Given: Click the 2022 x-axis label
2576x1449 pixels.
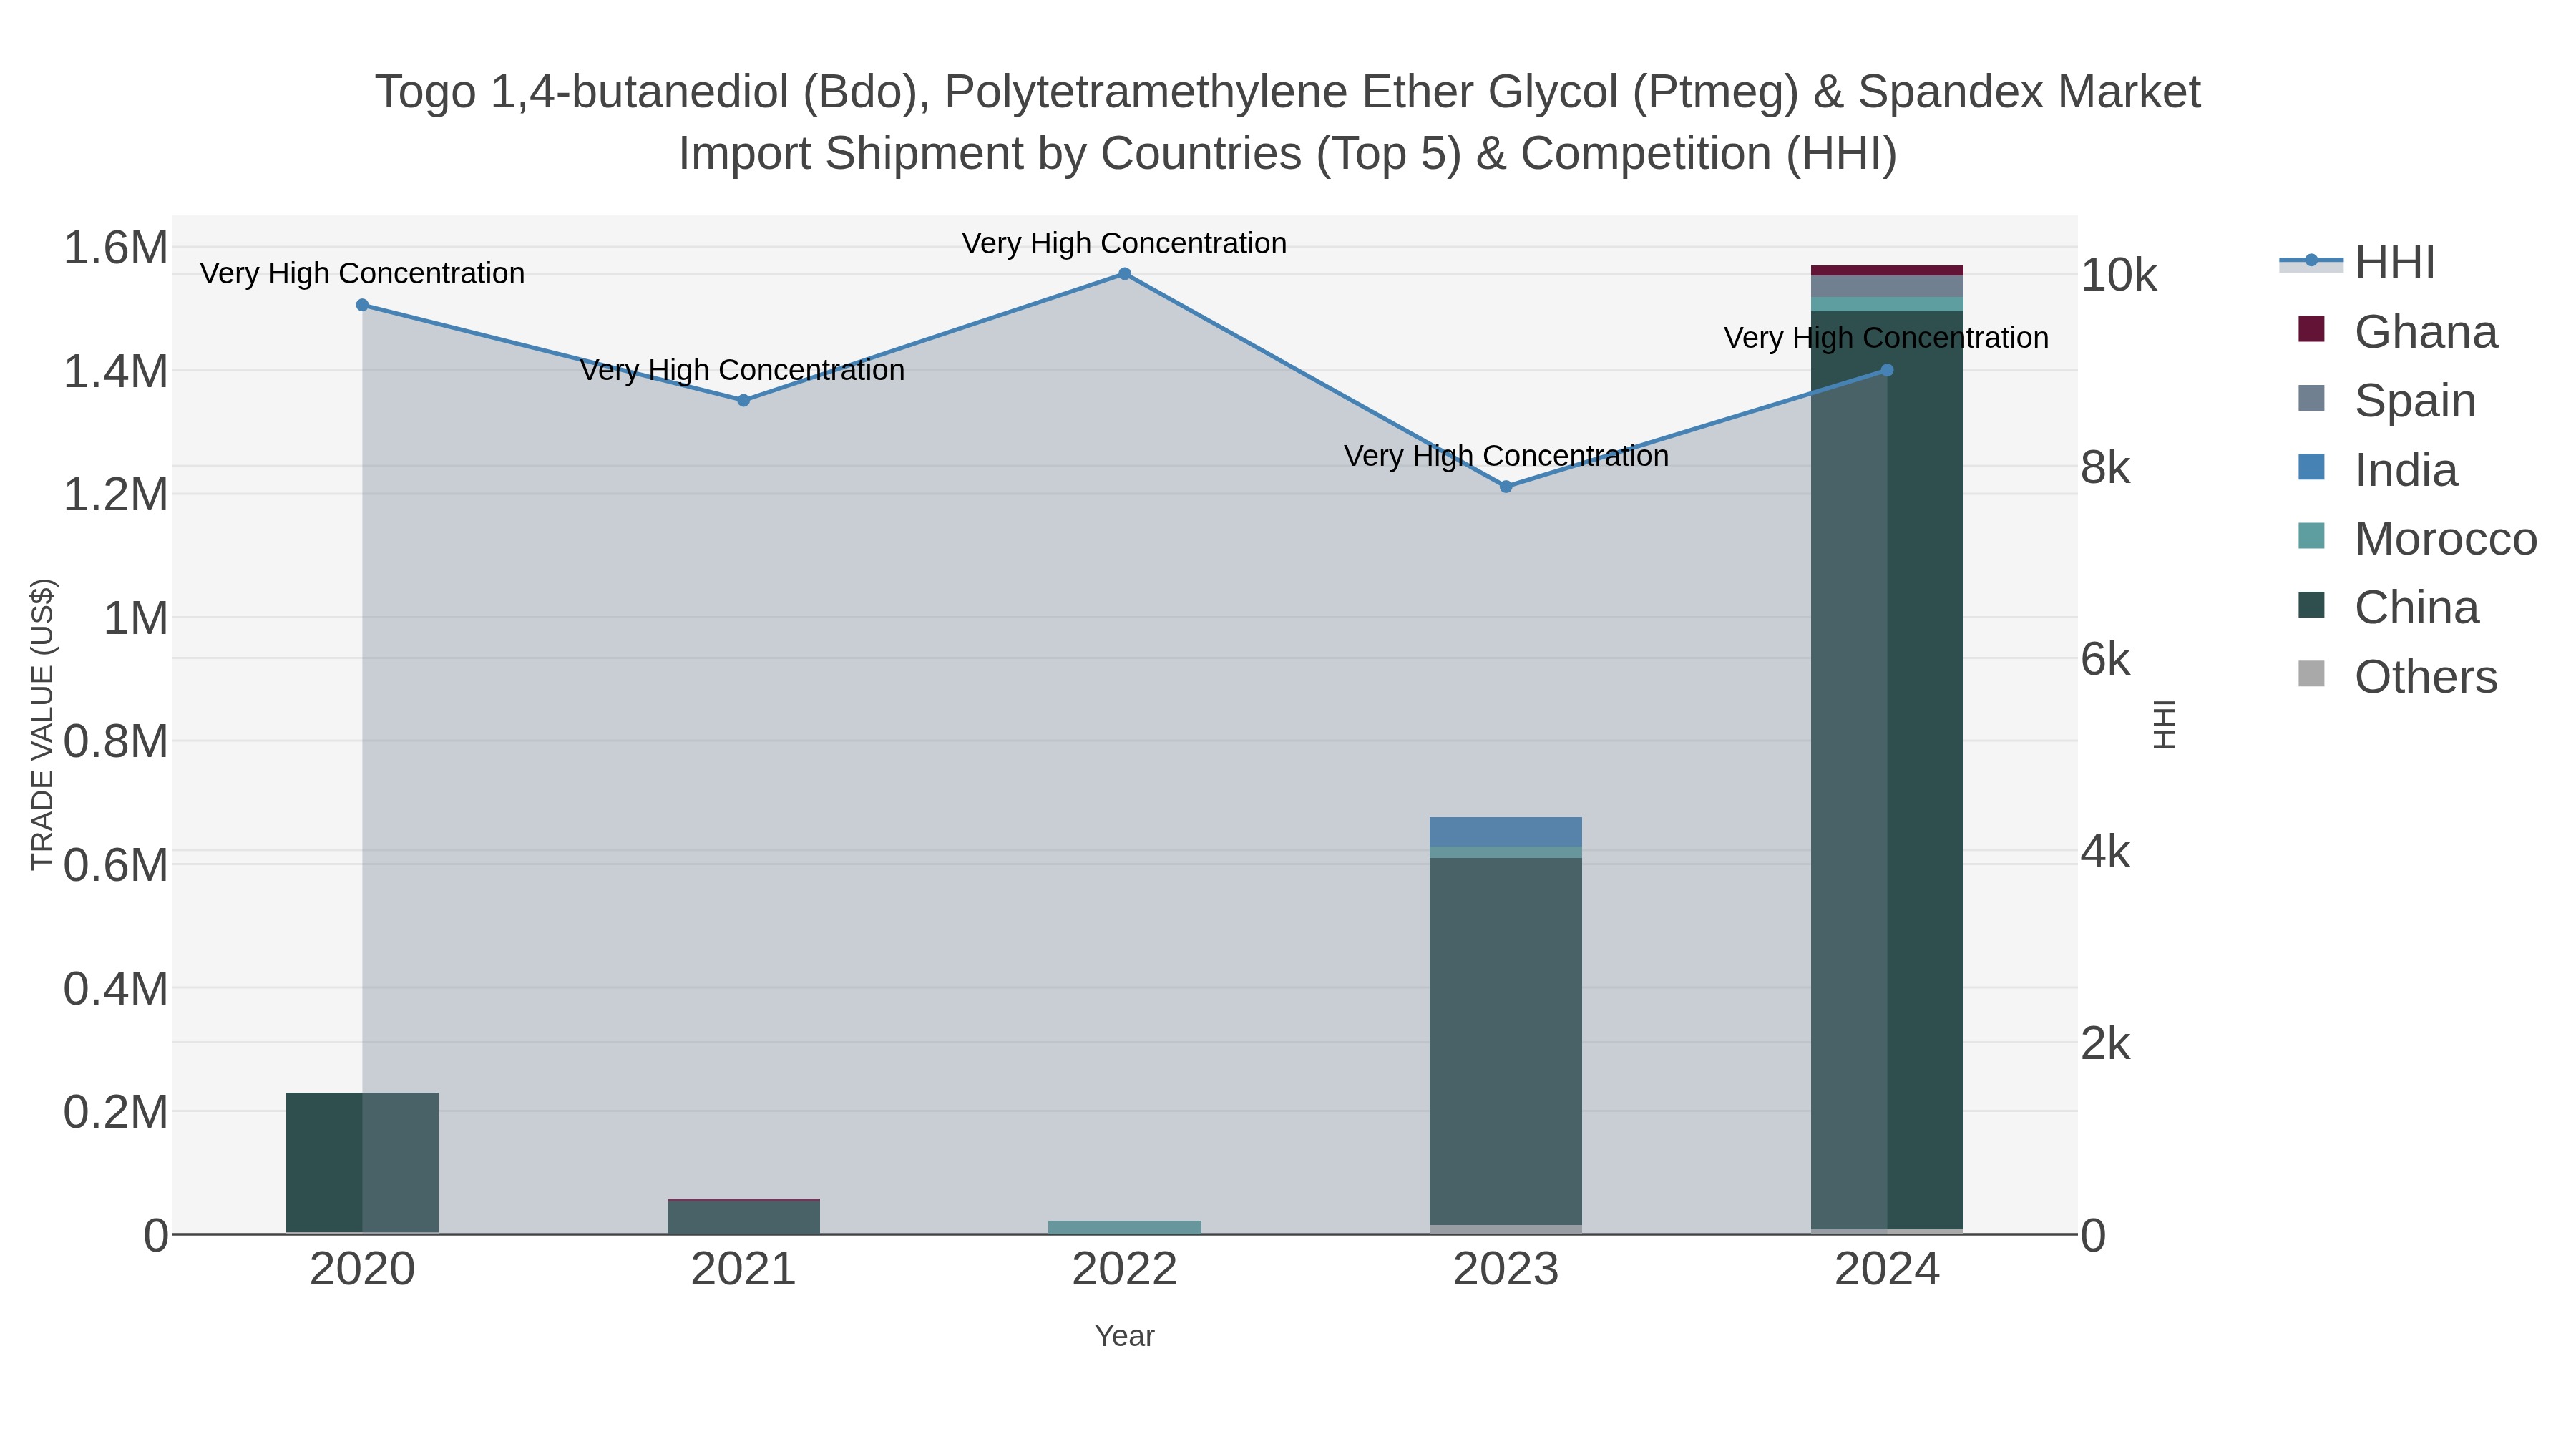Looking at the screenshot, I should [x=1125, y=1270].
